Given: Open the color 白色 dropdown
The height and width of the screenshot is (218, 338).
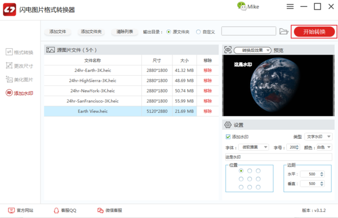Looking at the screenshot, I should [324, 147].
